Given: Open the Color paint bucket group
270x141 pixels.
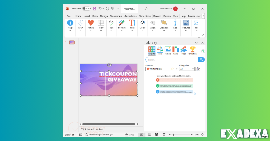Looking at the screenshot, I should click(142, 26).
